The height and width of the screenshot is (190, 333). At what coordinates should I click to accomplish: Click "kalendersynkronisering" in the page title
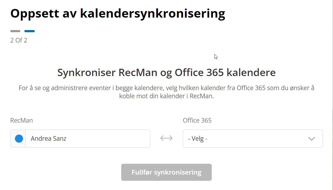(153, 14)
